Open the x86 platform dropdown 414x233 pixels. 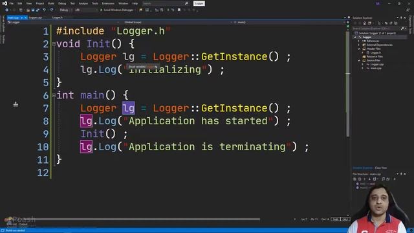86,10
